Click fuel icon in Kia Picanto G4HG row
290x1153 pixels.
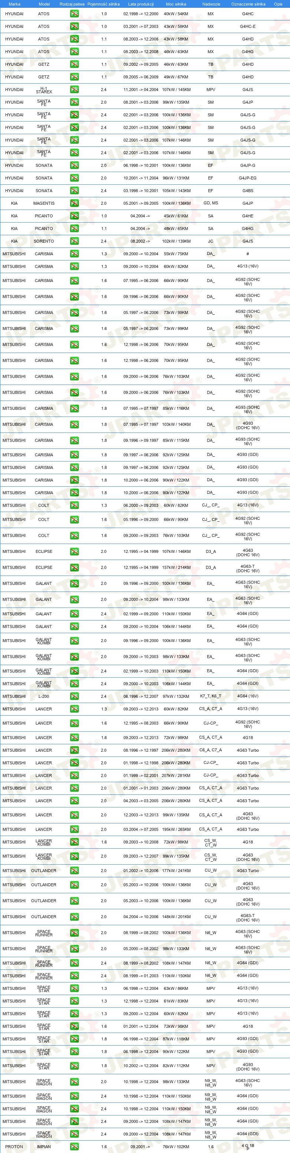coord(74,228)
